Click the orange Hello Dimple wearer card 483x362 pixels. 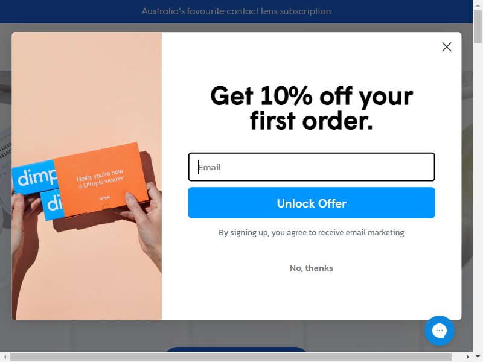point(100,179)
